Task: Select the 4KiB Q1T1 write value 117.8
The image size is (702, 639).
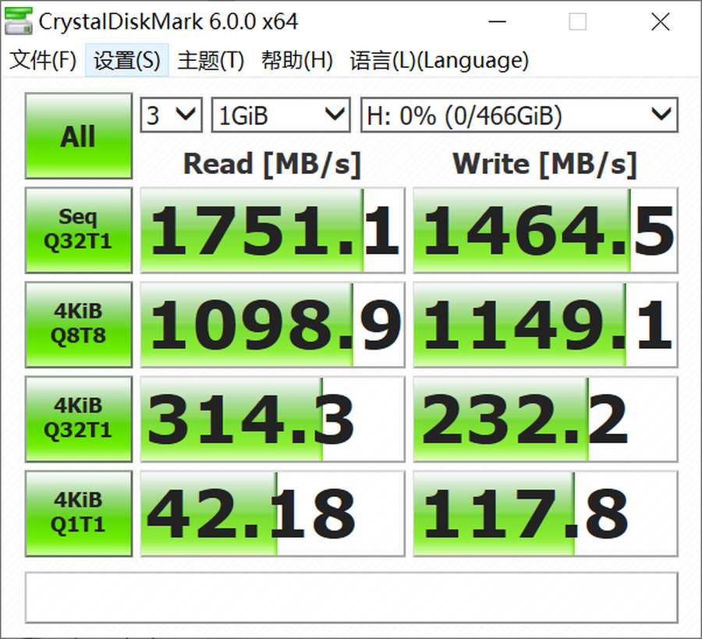Action: [x=545, y=513]
